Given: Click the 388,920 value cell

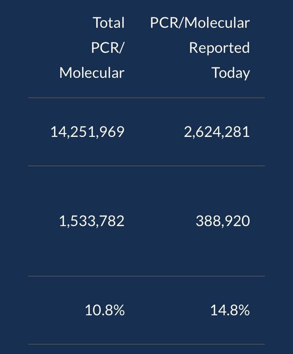Looking at the screenshot, I should tap(223, 221).
